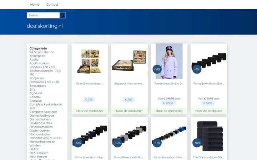The image size is (257, 160).
Task: Go to dealskorting.nl site title
Action: click(x=45, y=26)
